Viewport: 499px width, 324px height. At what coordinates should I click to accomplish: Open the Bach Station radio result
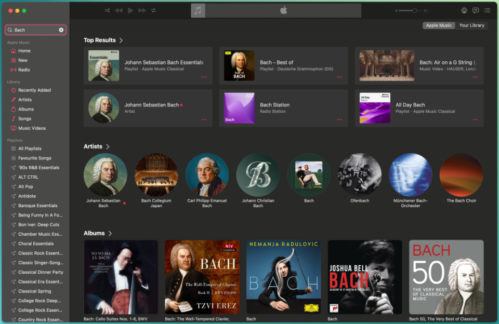[x=284, y=108]
